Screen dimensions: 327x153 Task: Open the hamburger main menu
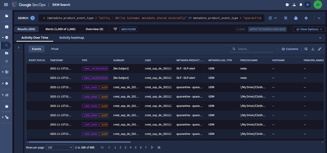point(6,4)
